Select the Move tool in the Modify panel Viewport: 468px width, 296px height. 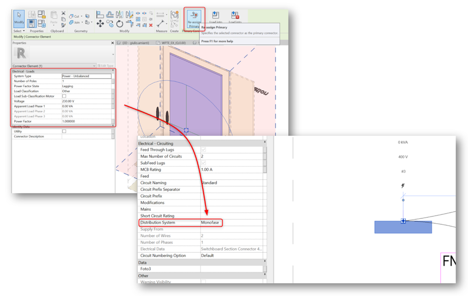click(x=100, y=23)
